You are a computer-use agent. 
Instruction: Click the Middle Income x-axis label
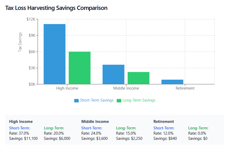(126, 88)
